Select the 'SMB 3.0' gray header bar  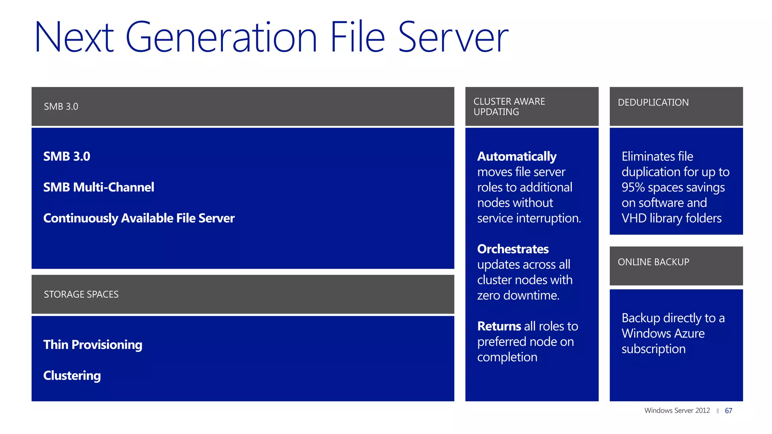click(243, 106)
